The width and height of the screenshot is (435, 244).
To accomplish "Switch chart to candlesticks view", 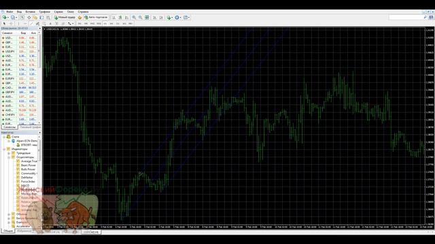I will [120, 18].
